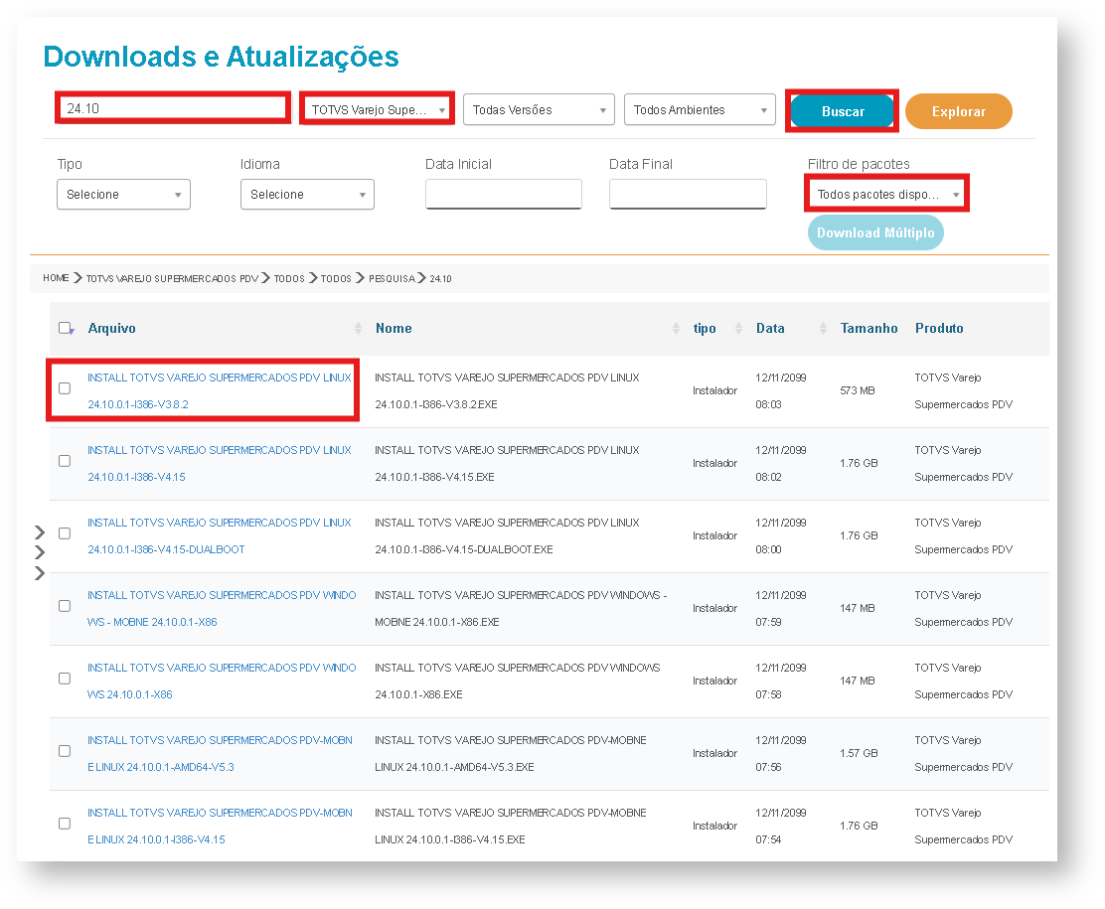This screenshot has width=1105, height=909.
Task: Open the Tipo Selecione dropdown
Action: (123, 194)
